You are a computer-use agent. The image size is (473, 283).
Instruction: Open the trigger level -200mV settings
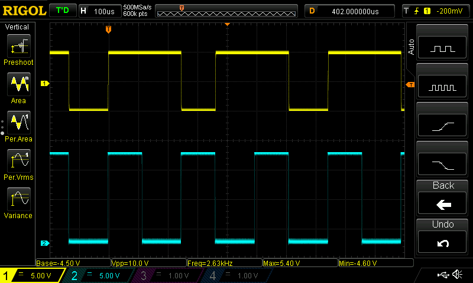click(436, 11)
